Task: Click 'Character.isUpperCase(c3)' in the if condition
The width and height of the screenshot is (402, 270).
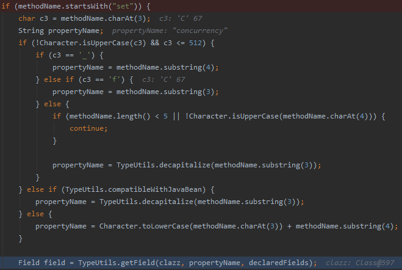Action: [x=93, y=43]
